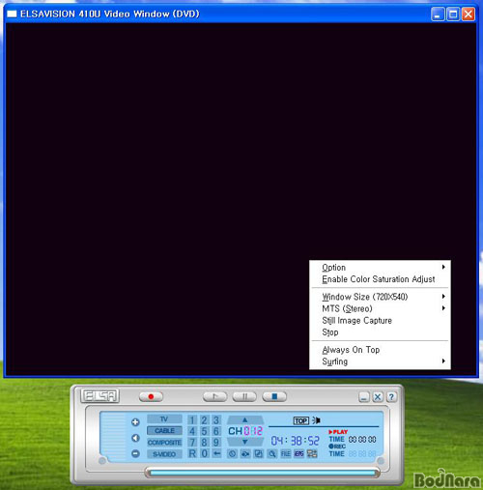Minimize the ELSA control panel
The image size is (483, 490).
[364, 397]
